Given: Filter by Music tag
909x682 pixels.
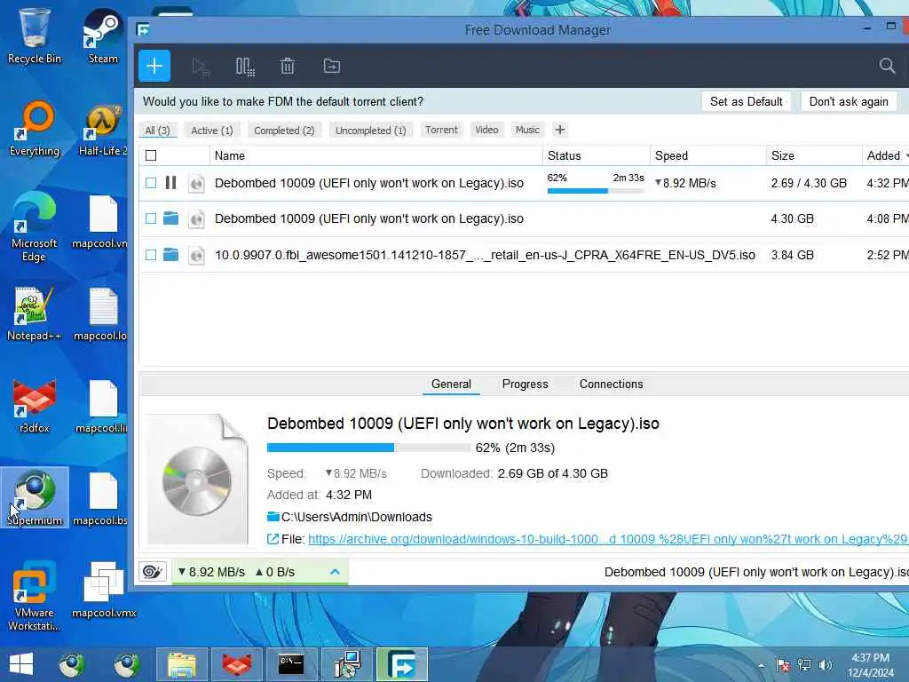Looking at the screenshot, I should point(527,130).
